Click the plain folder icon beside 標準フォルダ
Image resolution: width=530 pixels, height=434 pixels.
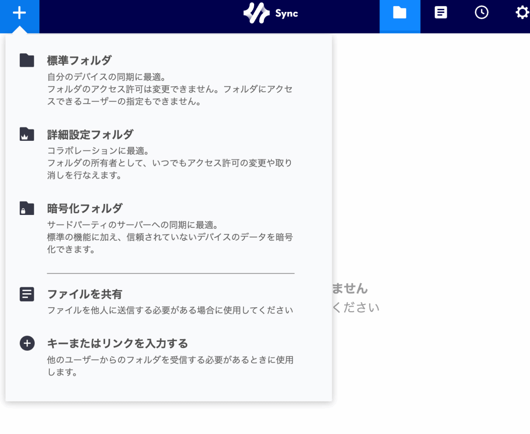[27, 61]
